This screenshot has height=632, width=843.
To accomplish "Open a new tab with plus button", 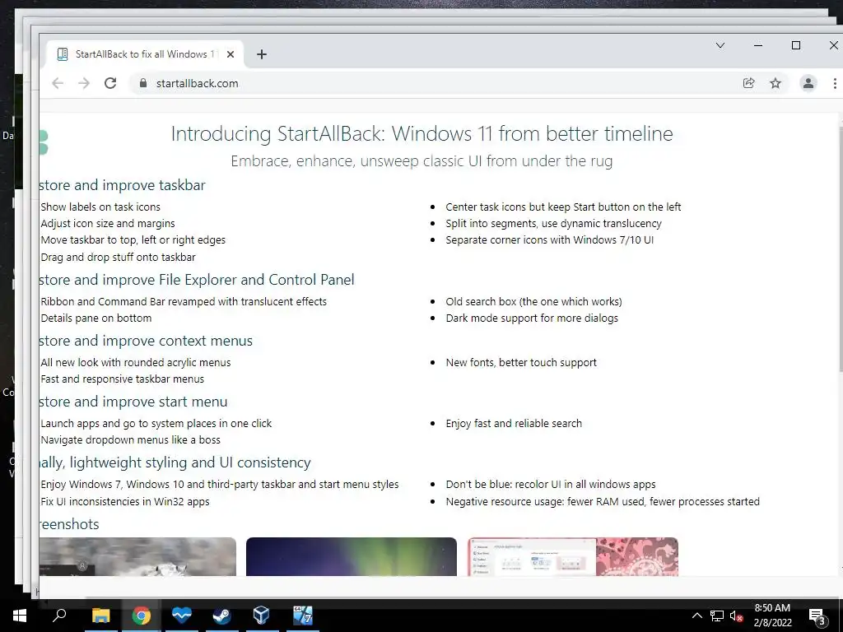I will [261, 54].
